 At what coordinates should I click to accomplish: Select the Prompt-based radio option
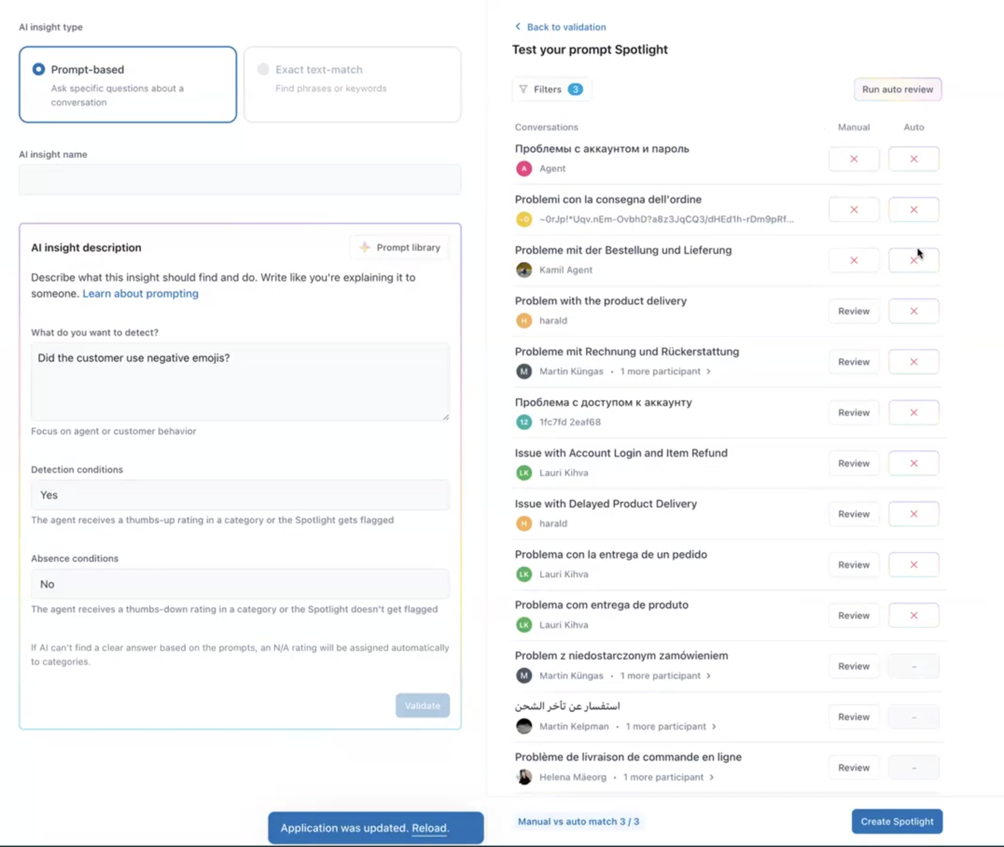(38, 69)
